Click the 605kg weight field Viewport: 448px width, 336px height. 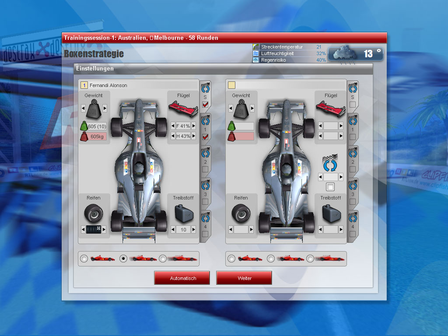pyautogui.click(x=97, y=136)
